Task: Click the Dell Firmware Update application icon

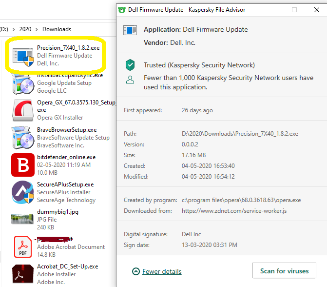Action: pyautogui.click(x=130, y=31)
